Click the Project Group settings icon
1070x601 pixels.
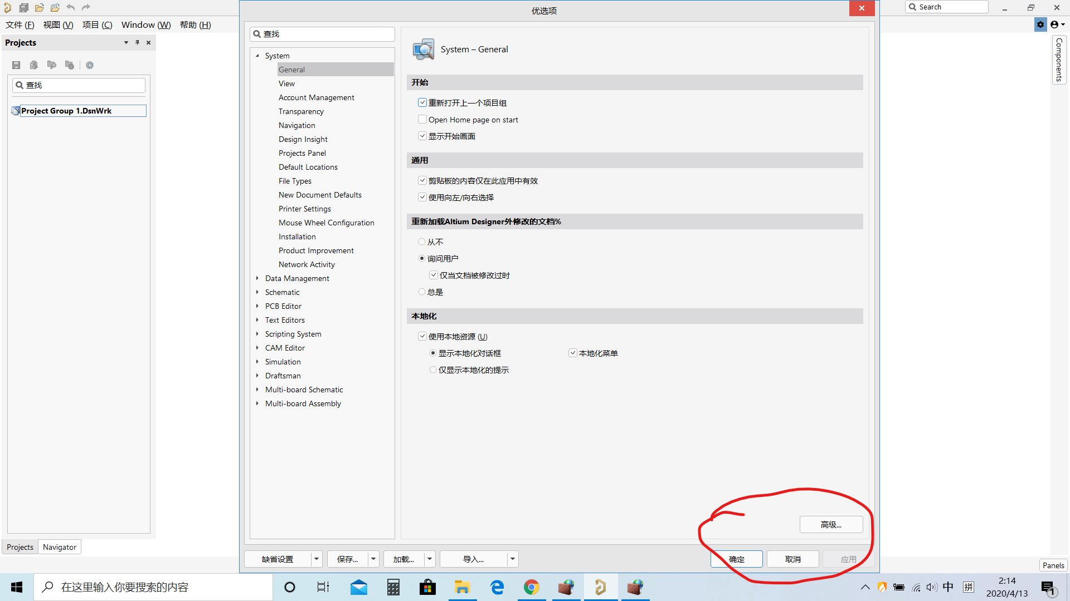pos(90,65)
